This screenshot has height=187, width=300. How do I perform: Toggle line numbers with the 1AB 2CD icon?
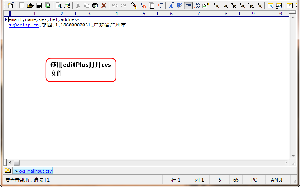point(197,5)
